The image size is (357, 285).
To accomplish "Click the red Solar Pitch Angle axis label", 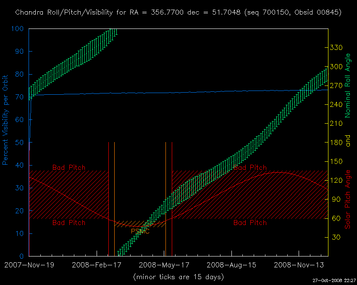I will click(x=347, y=199).
